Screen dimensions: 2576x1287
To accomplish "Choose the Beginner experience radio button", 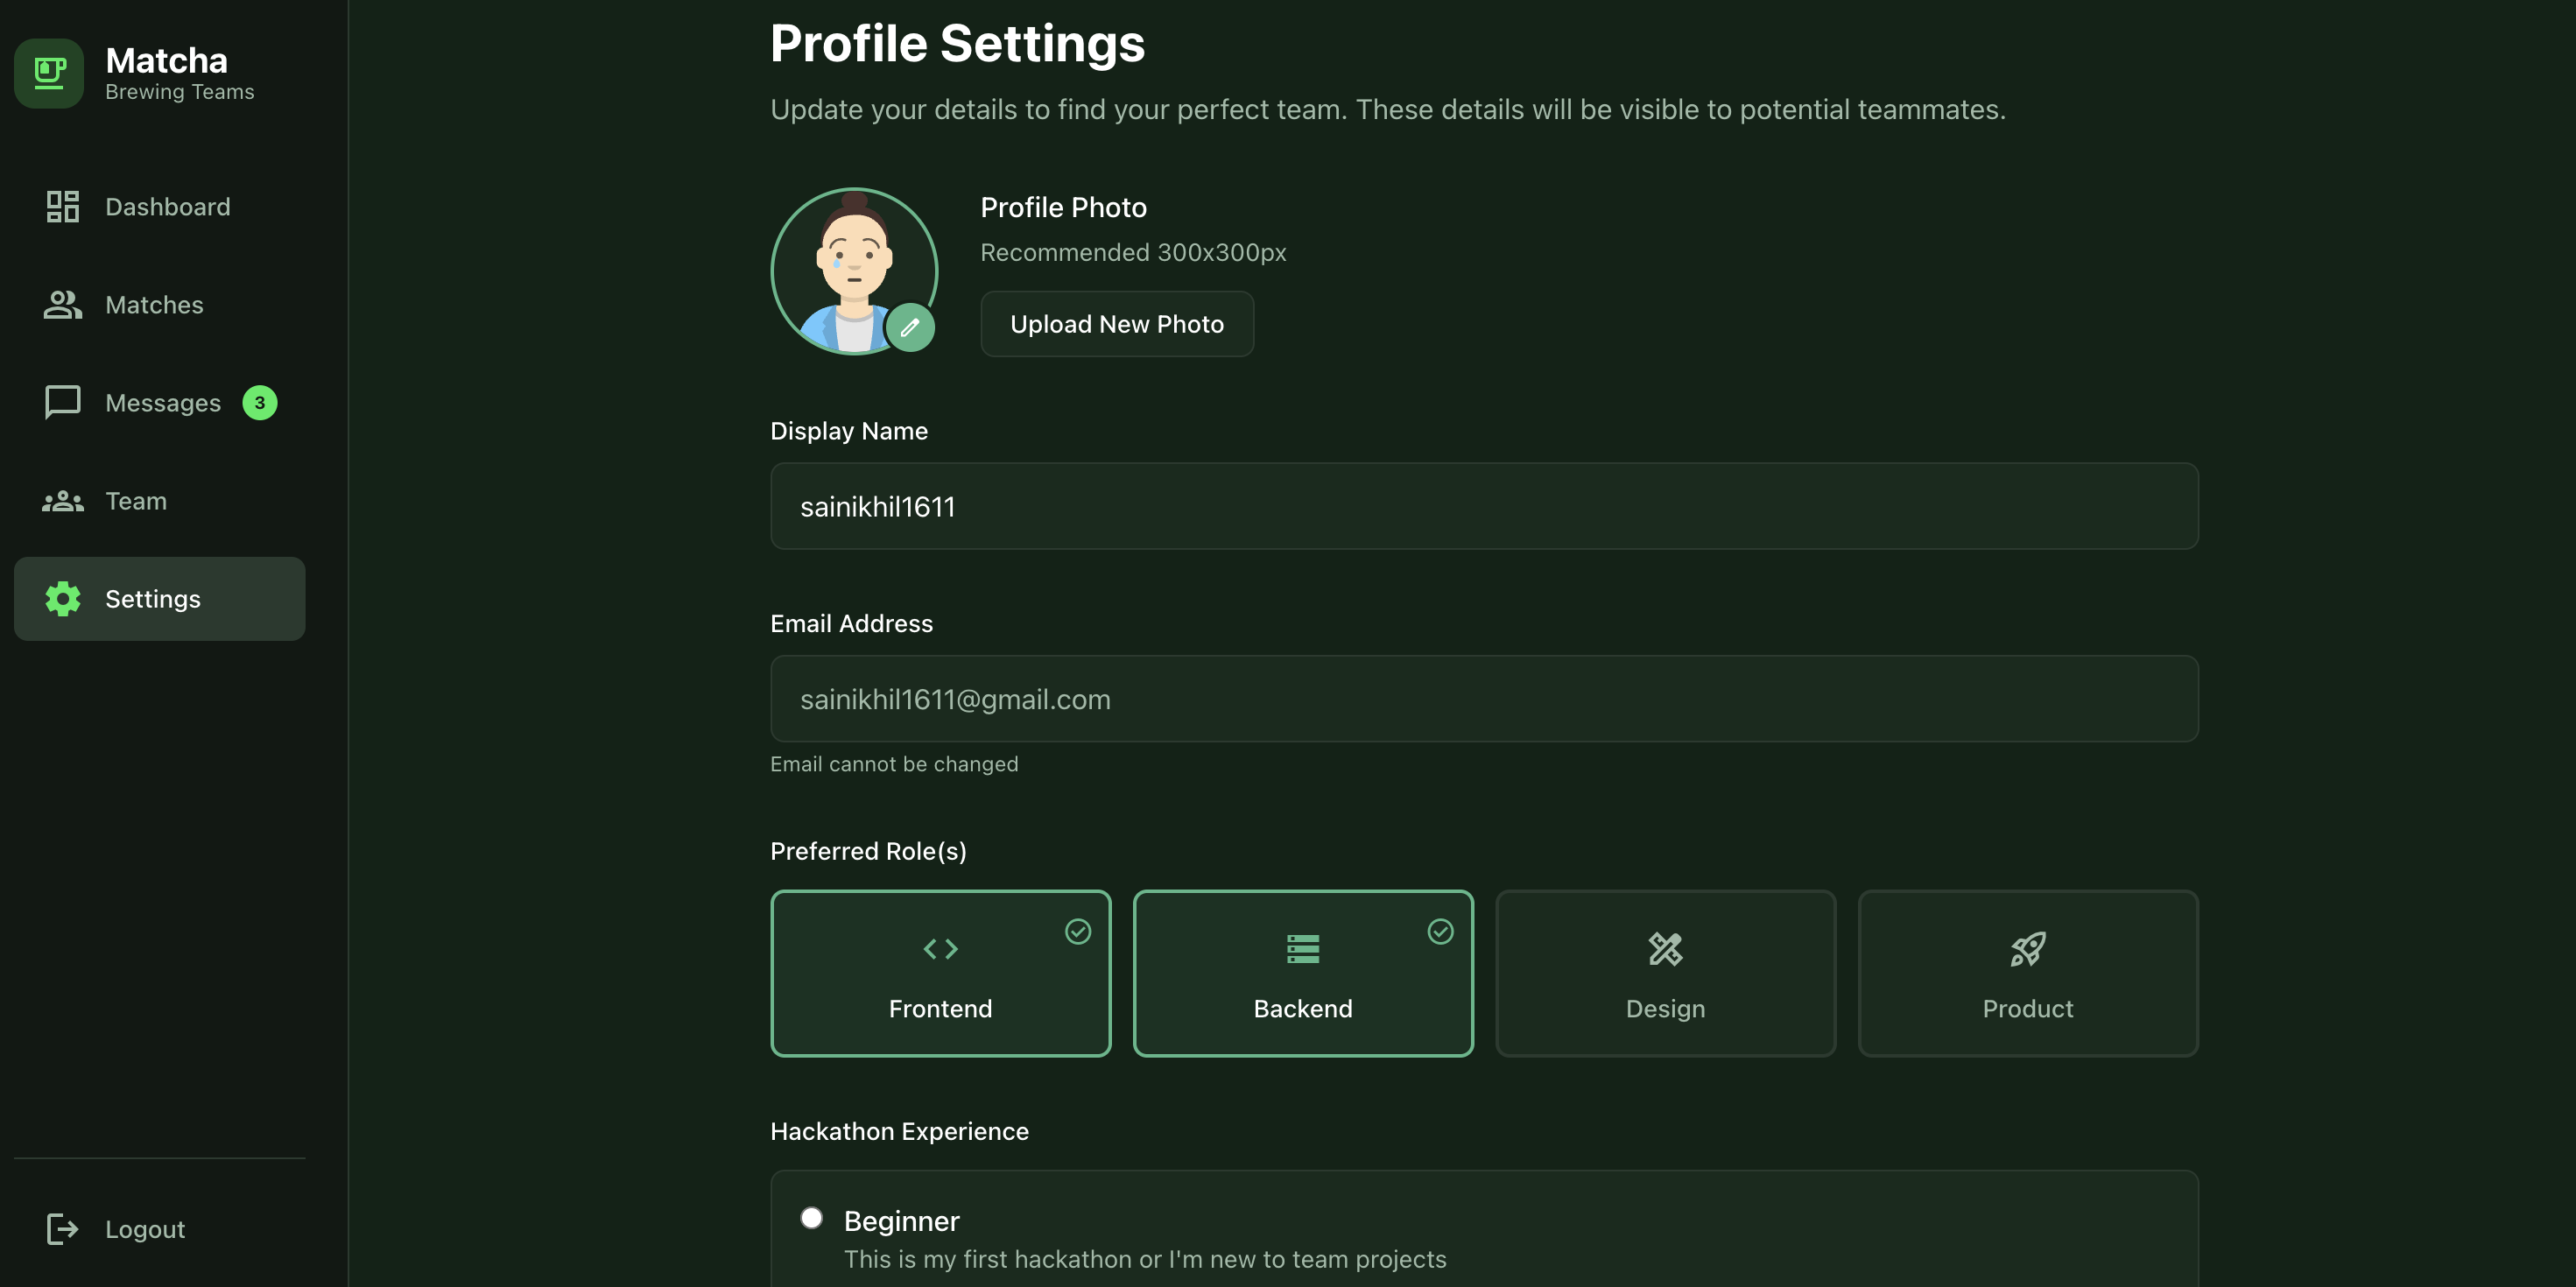I will coord(812,1218).
